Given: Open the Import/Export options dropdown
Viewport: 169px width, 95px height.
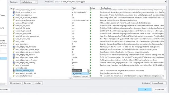Looking at the screenshot, I should [x=158, y=83].
